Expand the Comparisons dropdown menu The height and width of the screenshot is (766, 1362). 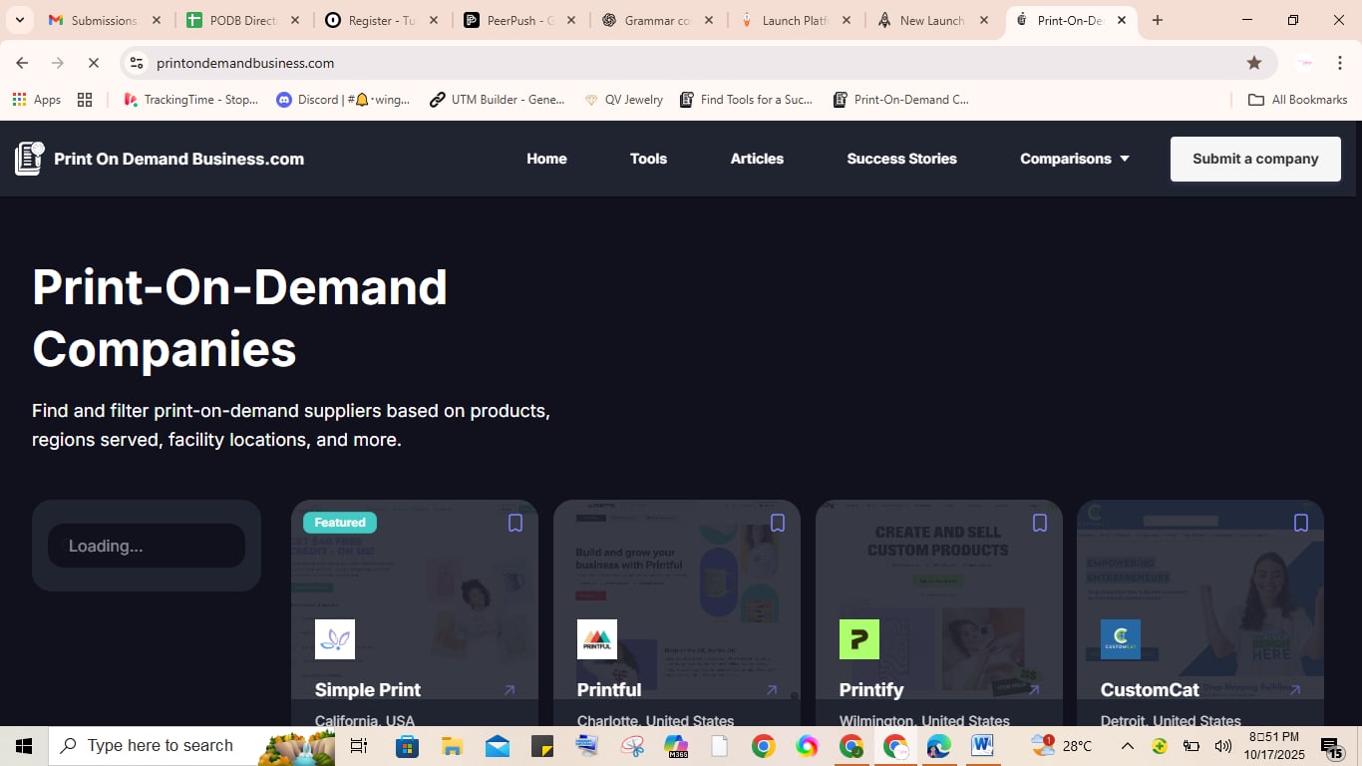[1074, 158]
